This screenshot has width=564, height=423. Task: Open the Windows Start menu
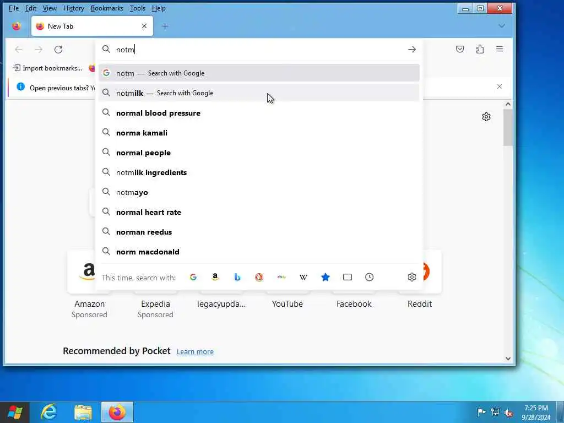tap(15, 412)
